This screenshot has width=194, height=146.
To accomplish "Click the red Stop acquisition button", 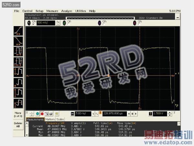I will [x=42, y=114].
